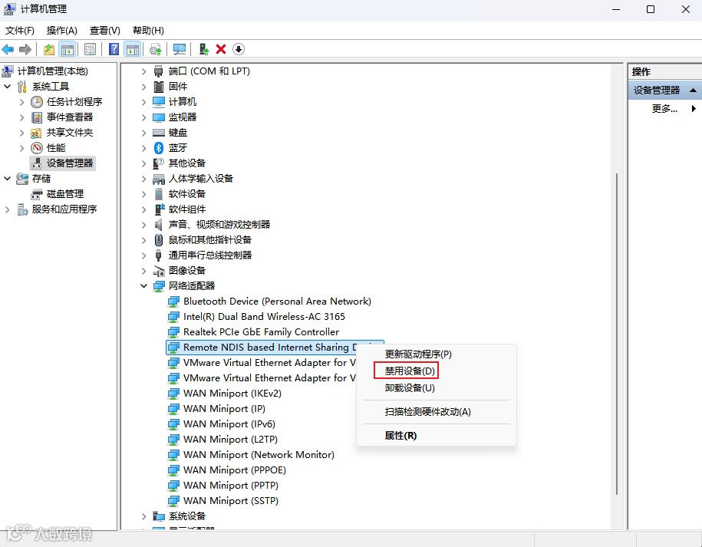Screen dimensions: 702x547
Task: Click the 性能 gauge icon
Action: pos(37,148)
